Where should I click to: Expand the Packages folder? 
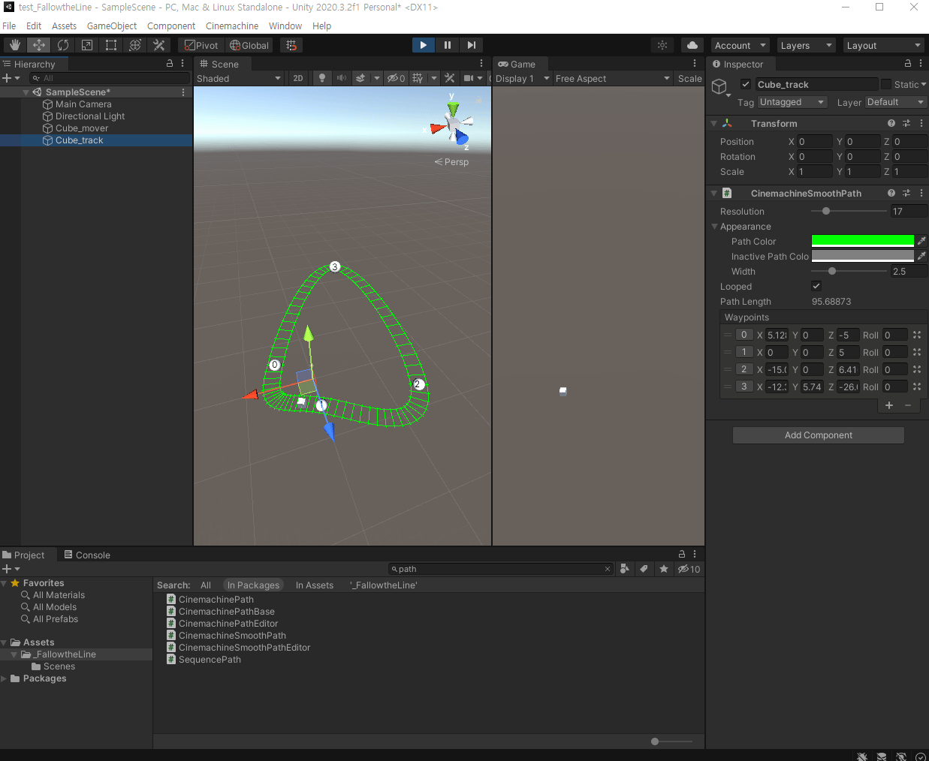tap(5, 678)
